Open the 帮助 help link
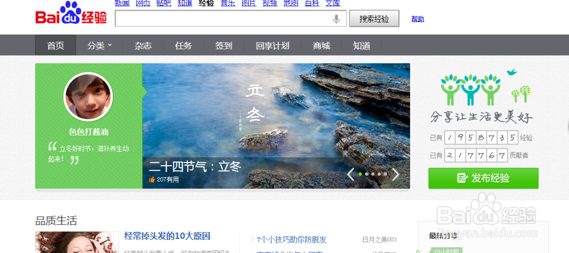Viewport: 569px width, 253px height. click(x=418, y=19)
